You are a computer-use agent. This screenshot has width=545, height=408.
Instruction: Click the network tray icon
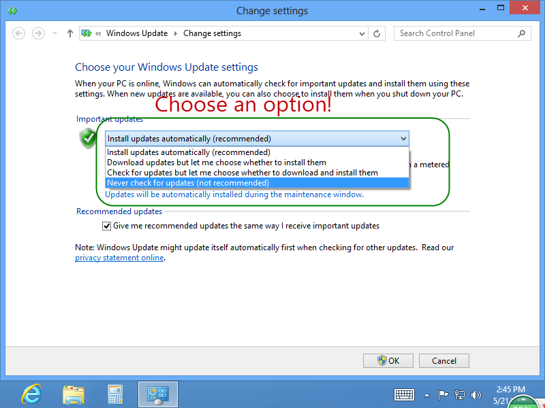coord(459,395)
